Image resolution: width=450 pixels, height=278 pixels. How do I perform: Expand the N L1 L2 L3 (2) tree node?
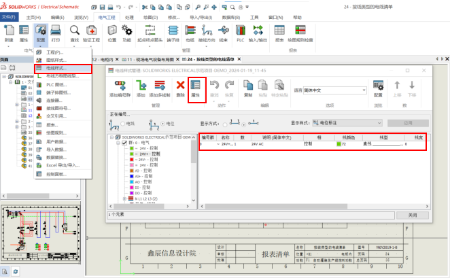point(124,199)
